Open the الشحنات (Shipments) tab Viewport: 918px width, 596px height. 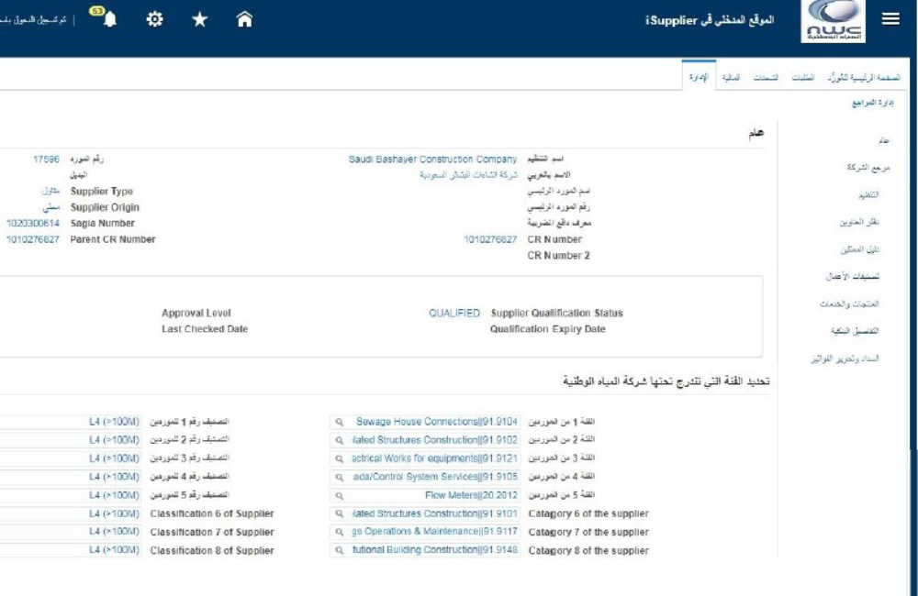pos(766,77)
